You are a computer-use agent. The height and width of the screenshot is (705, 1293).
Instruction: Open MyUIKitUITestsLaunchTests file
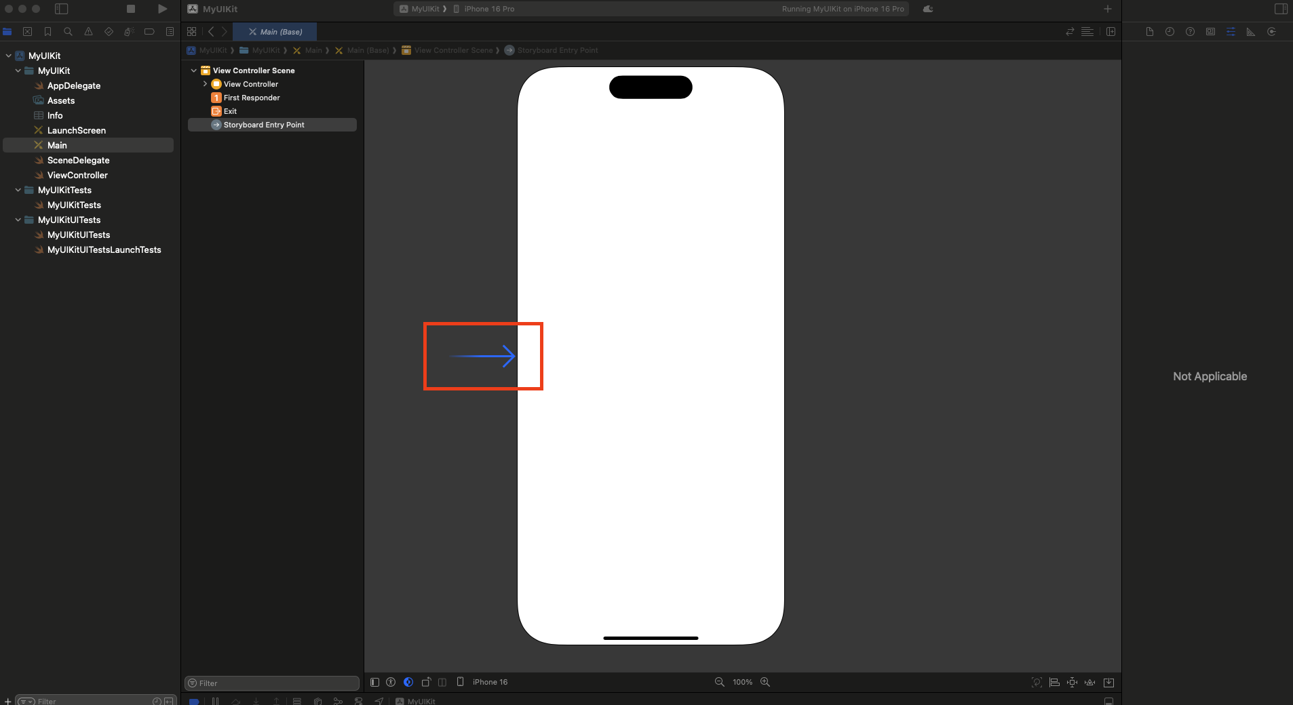[x=104, y=249]
